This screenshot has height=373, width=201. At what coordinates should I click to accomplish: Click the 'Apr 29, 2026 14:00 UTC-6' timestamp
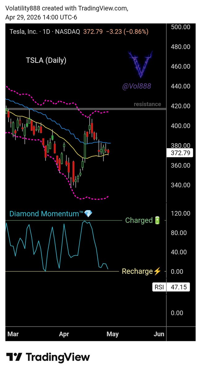coord(41,17)
